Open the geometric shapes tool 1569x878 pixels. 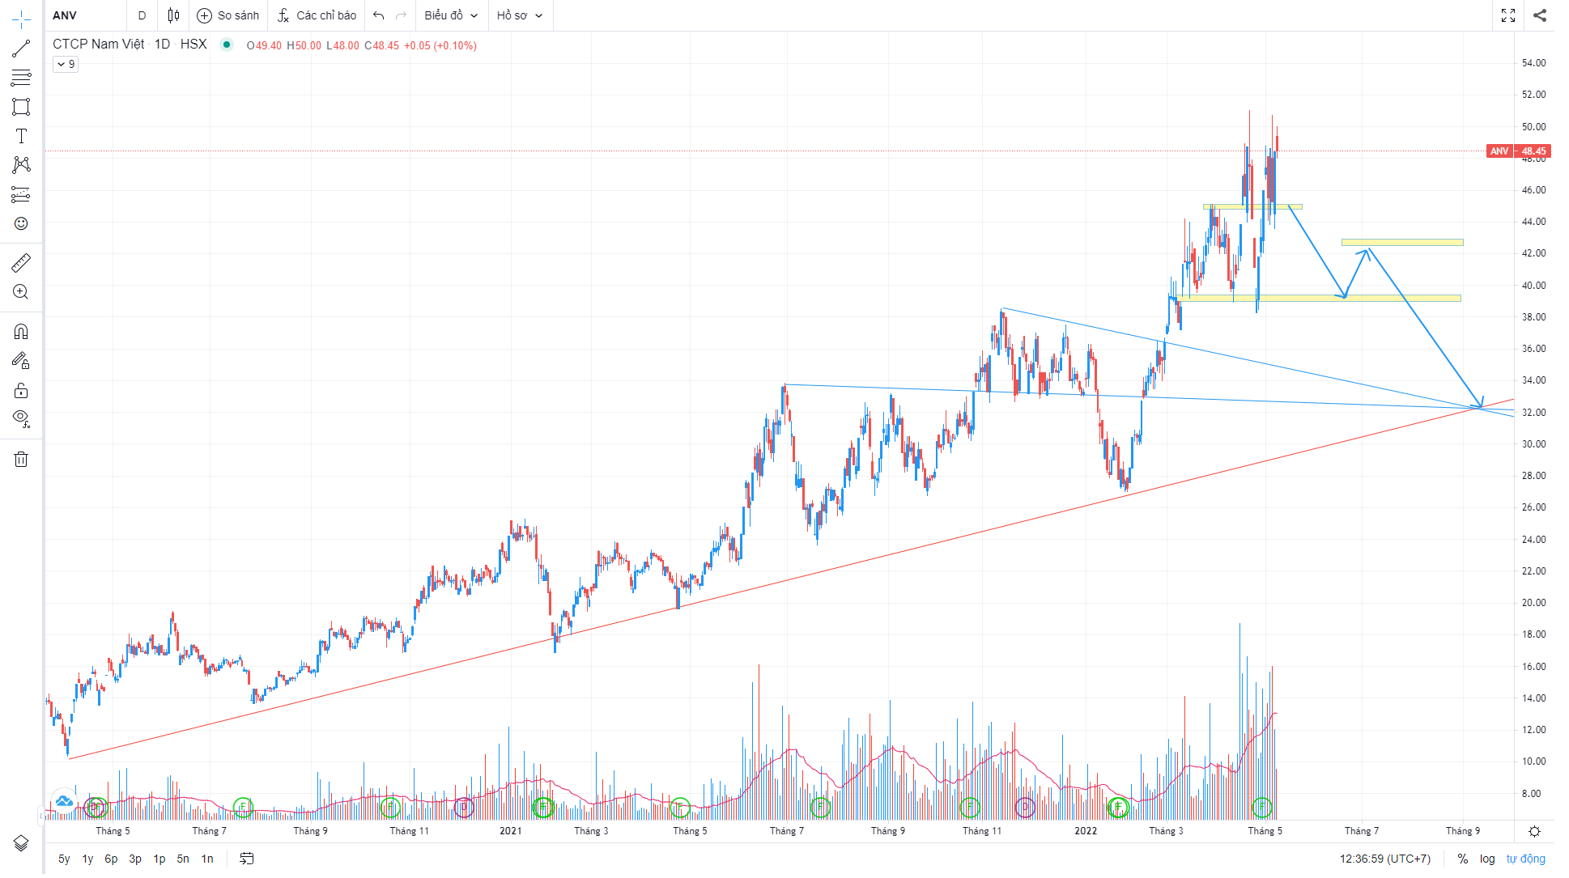(x=21, y=107)
